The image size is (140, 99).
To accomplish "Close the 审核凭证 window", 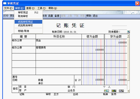I will coord(137,3).
